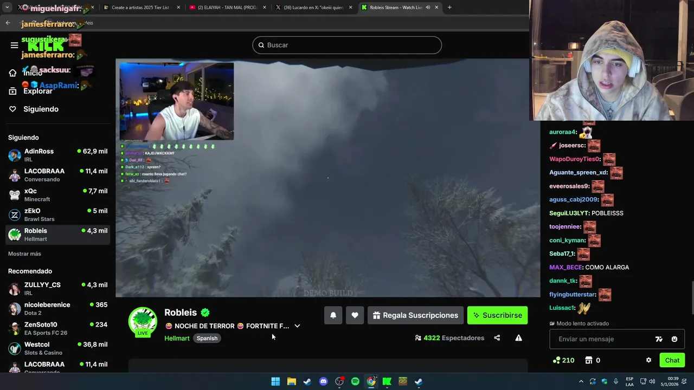Click Westcol avatar icon
This screenshot has width=694, height=390.
pos(15,348)
